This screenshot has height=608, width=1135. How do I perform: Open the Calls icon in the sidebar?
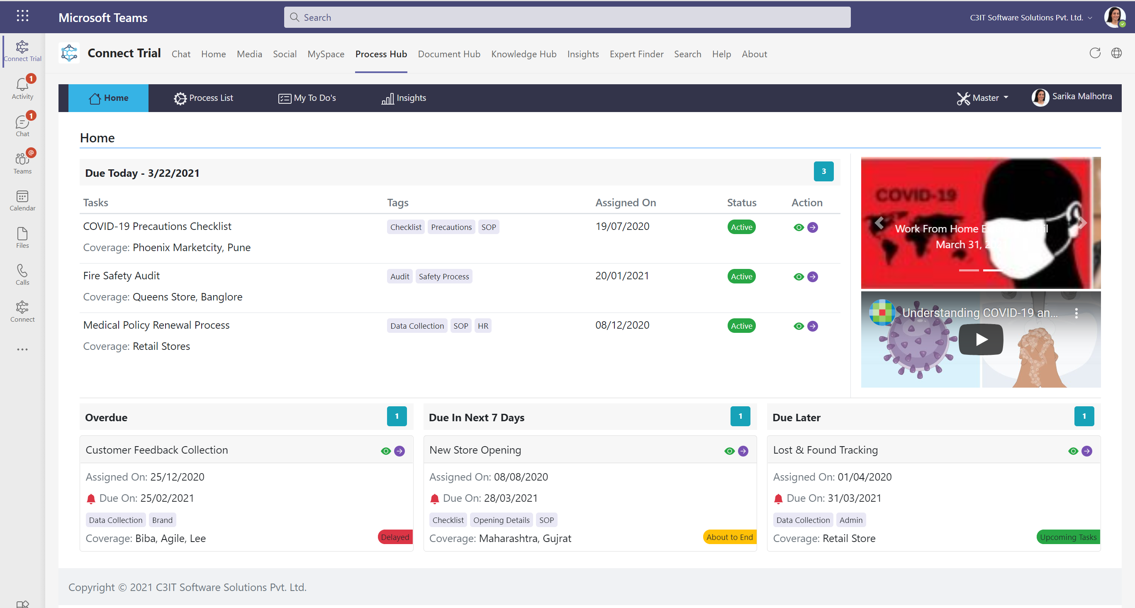22,275
